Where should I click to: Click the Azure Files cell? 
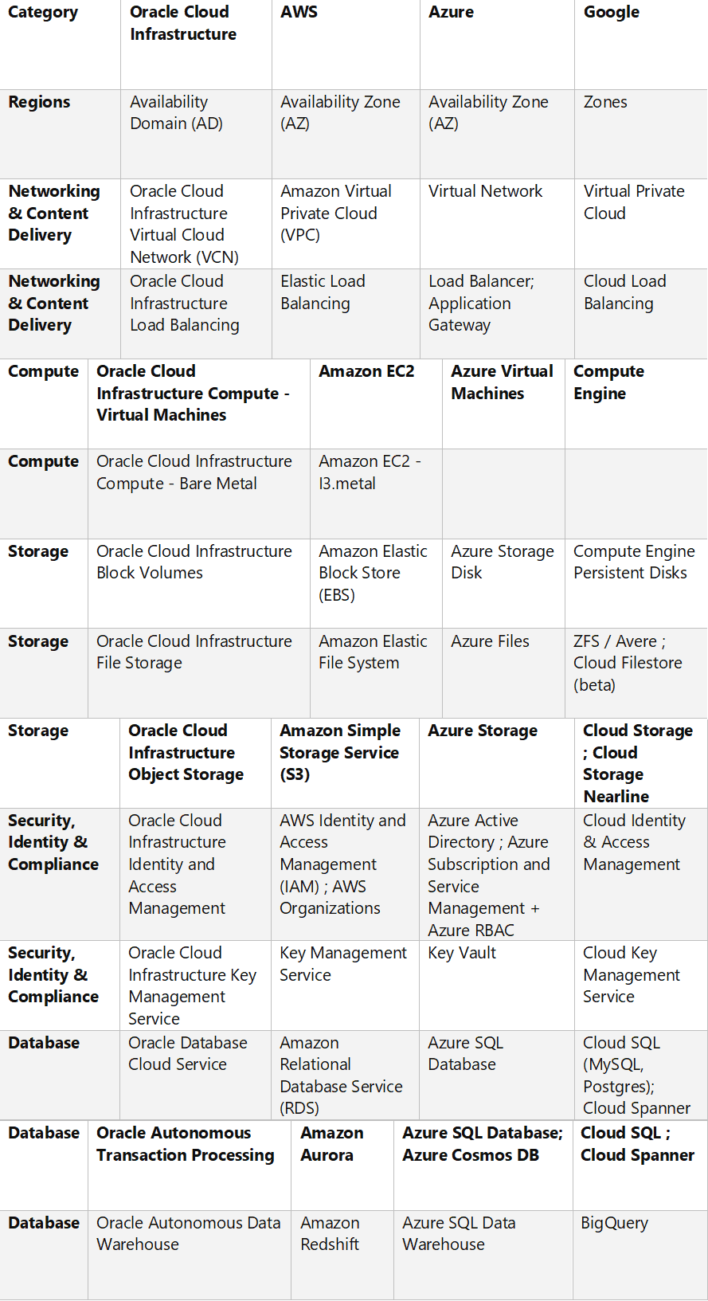490,641
